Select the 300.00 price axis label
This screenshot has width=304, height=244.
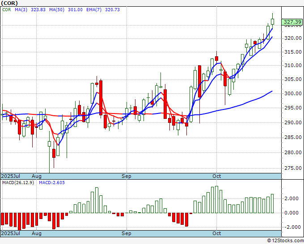(x=293, y=93)
